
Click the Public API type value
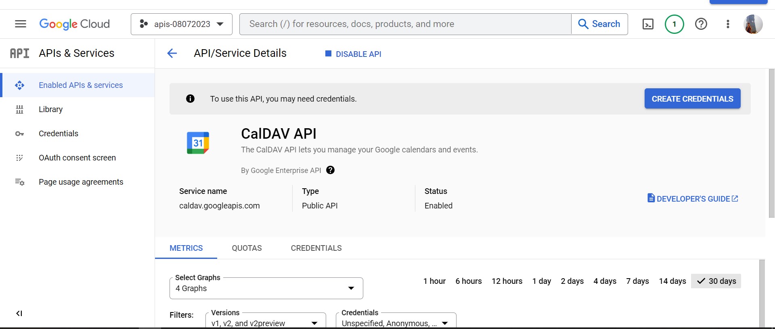tap(320, 206)
